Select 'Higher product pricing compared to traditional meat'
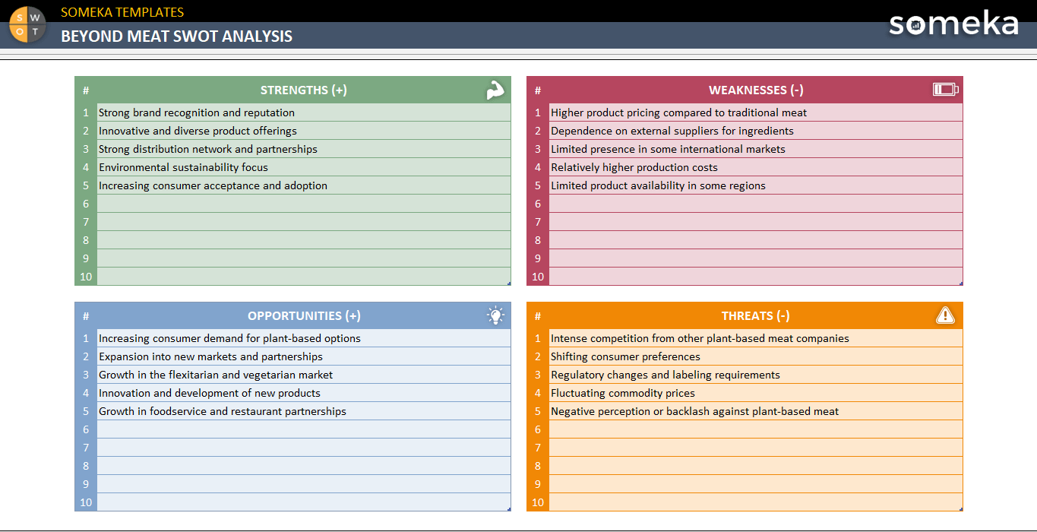Image resolution: width=1037 pixels, height=532 pixels. coord(756,112)
